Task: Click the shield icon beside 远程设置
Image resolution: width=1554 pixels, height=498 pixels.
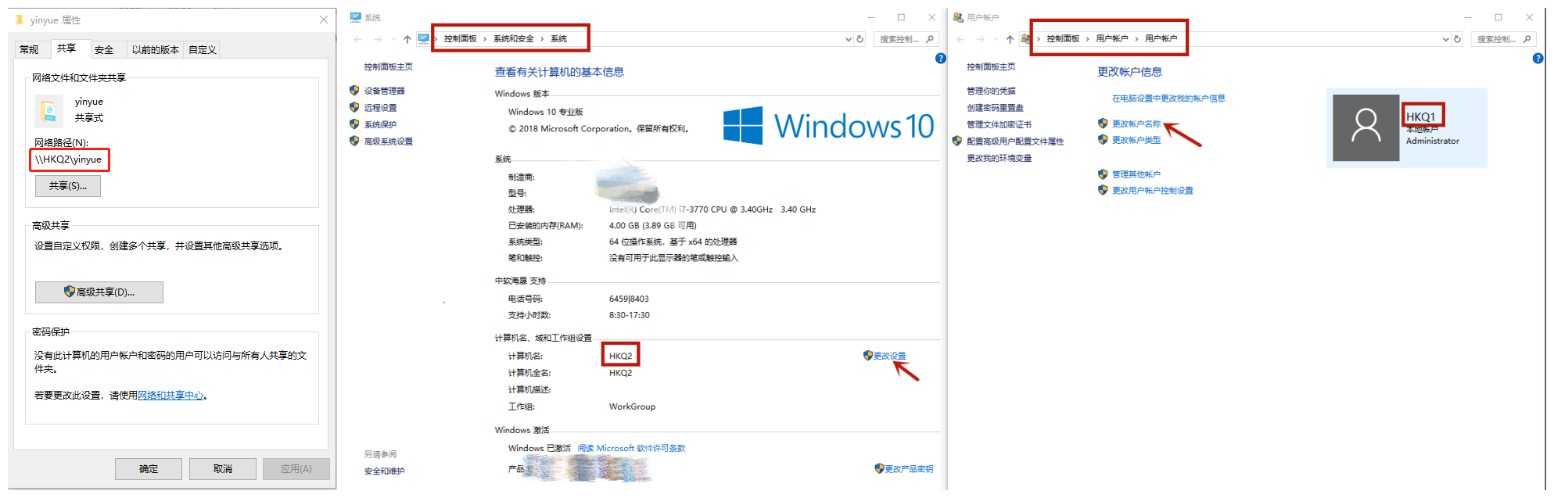Action: [x=354, y=107]
